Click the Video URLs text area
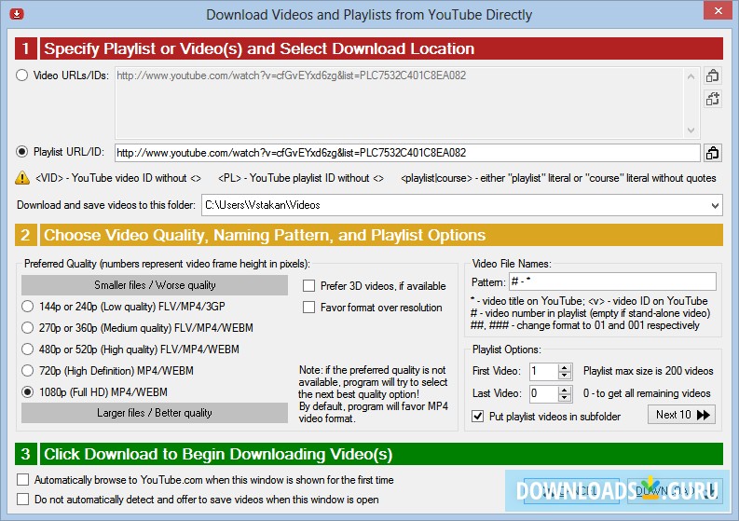This screenshot has width=739, height=521. 400,103
